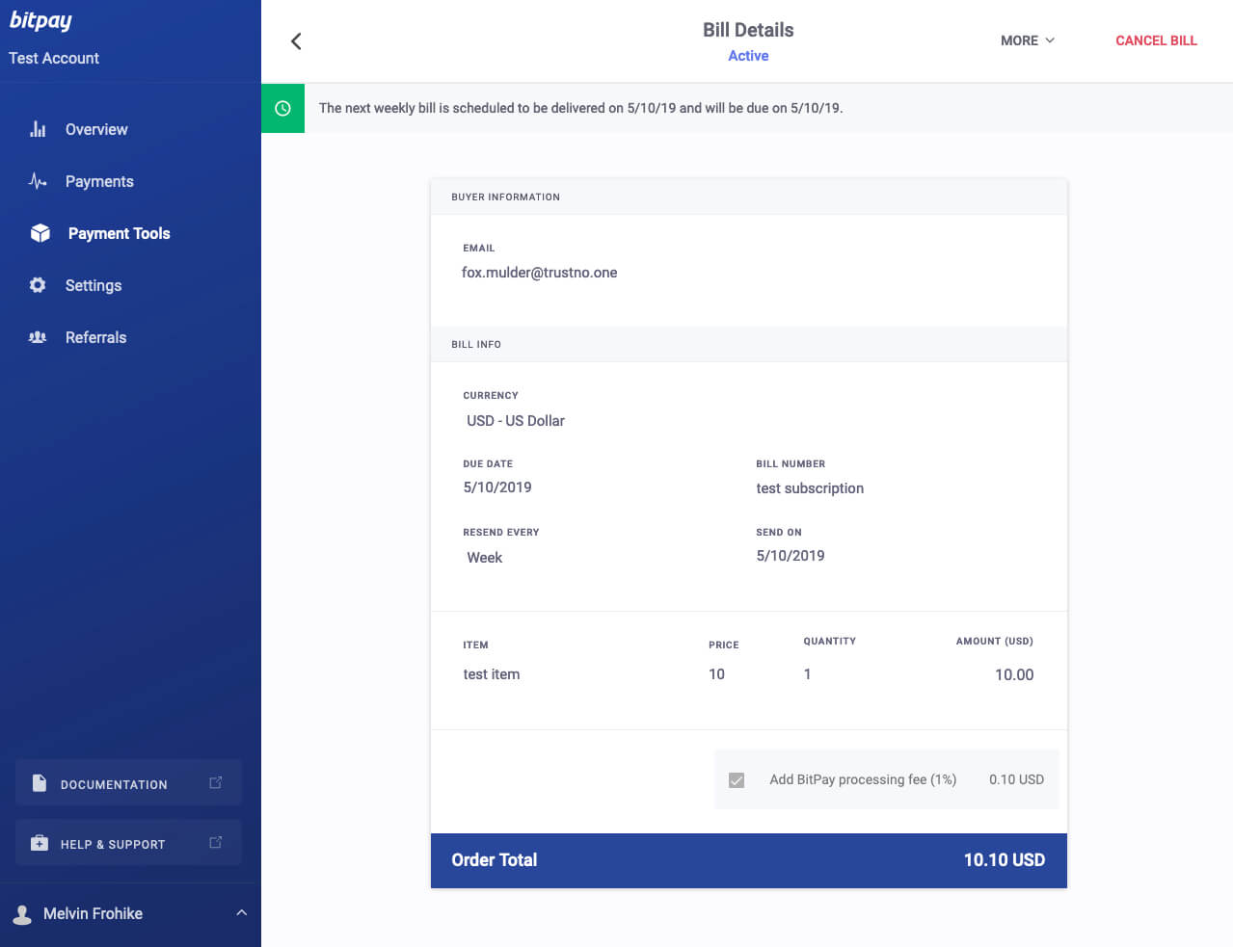Click the Settings gear icon
1233x947 pixels.
(38, 285)
